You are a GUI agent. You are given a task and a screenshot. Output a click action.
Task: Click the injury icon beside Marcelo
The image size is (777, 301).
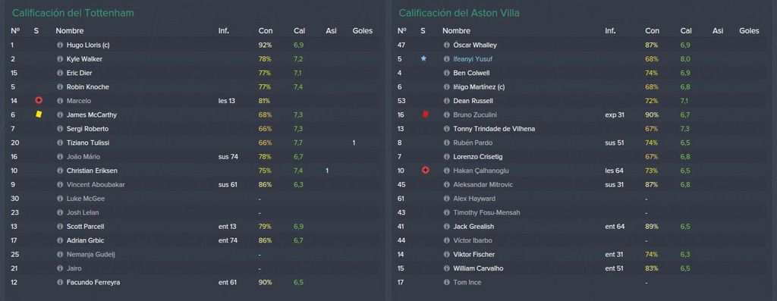(x=39, y=101)
